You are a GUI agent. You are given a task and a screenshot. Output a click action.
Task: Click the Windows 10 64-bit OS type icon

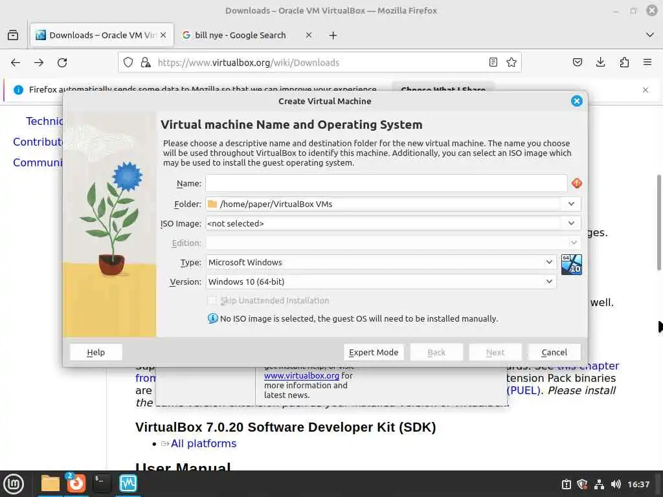click(x=571, y=265)
